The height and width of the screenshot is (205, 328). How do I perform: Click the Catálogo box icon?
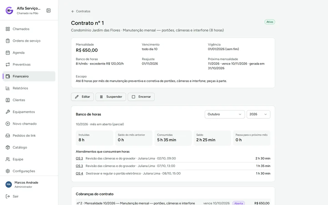pyautogui.click(x=8, y=147)
